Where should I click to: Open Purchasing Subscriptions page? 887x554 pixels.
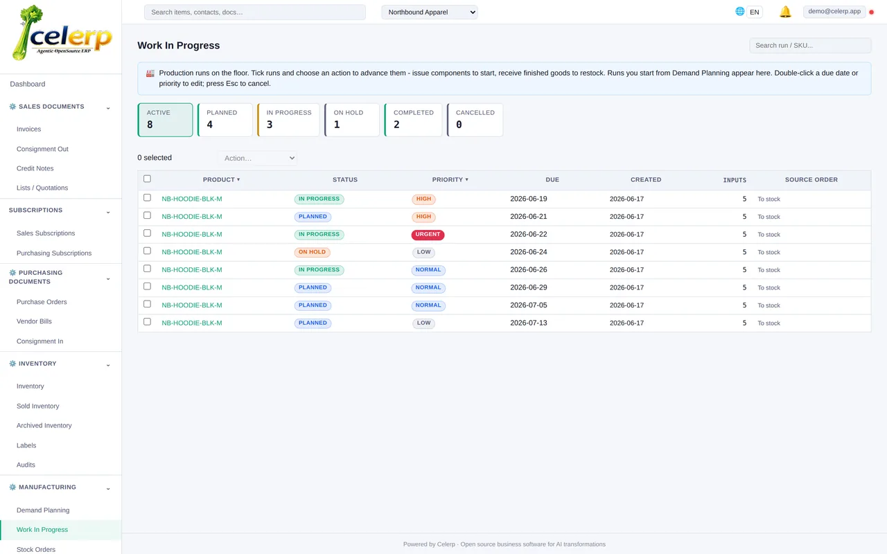click(x=54, y=253)
